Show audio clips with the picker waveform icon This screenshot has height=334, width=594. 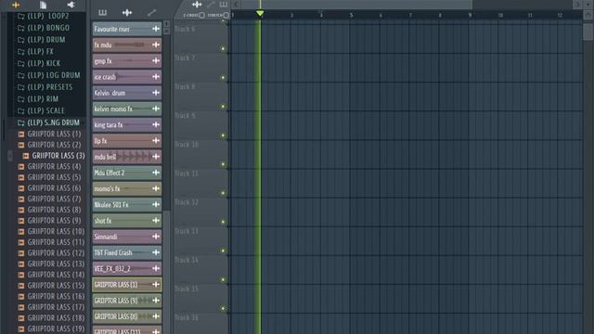pyautogui.click(x=127, y=13)
